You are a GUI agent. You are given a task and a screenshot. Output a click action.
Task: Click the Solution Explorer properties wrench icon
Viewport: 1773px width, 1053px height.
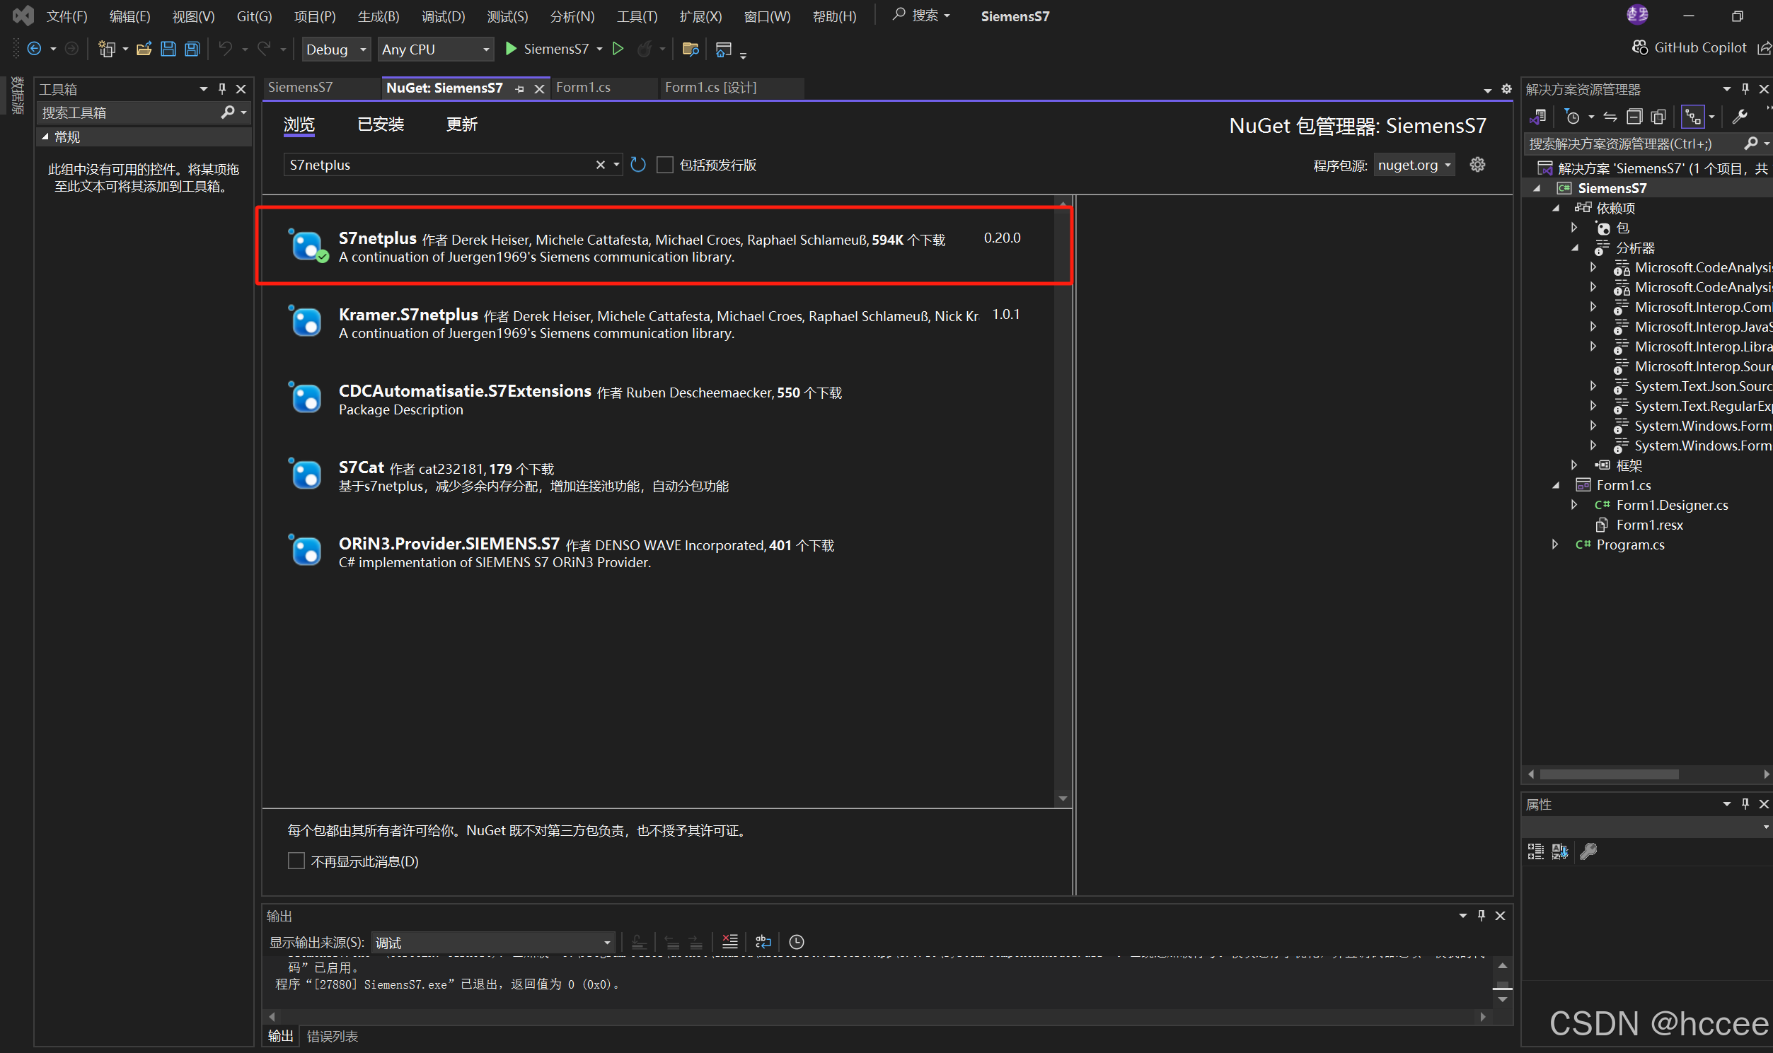1739,117
